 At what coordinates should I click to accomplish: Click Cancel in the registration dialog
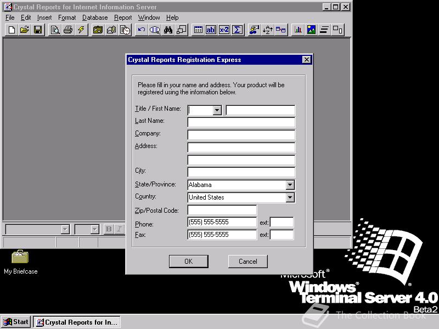pos(248,262)
